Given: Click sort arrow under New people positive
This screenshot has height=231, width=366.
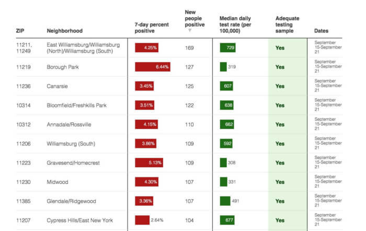Looking at the screenshot, I should (x=190, y=30).
